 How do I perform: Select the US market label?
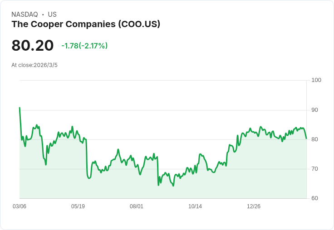pyautogui.click(x=52, y=14)
